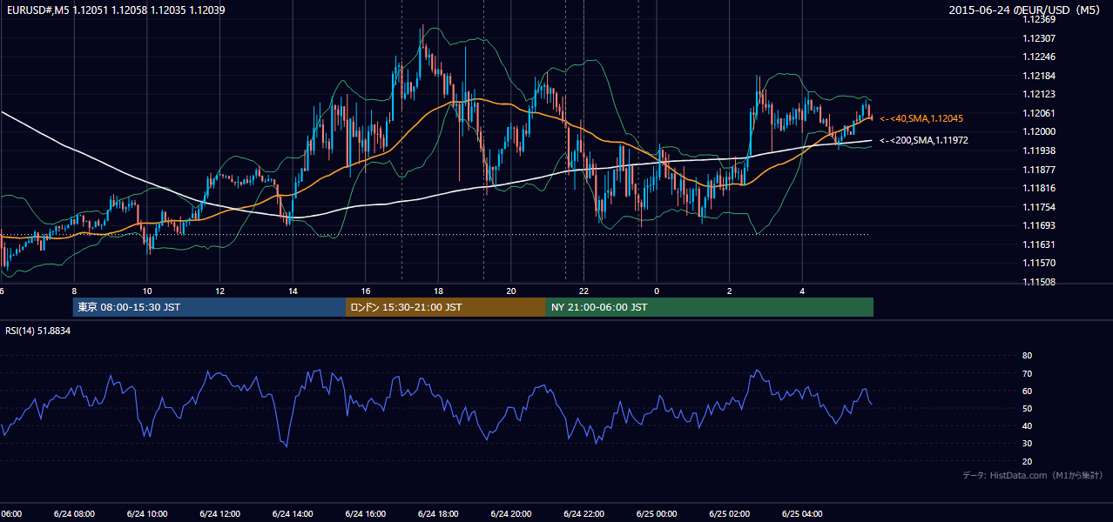Screen dimensions: 1113x522
Task: Click price axis value 1.11570
Action: pyautogui.click(x=1038, y=263)
